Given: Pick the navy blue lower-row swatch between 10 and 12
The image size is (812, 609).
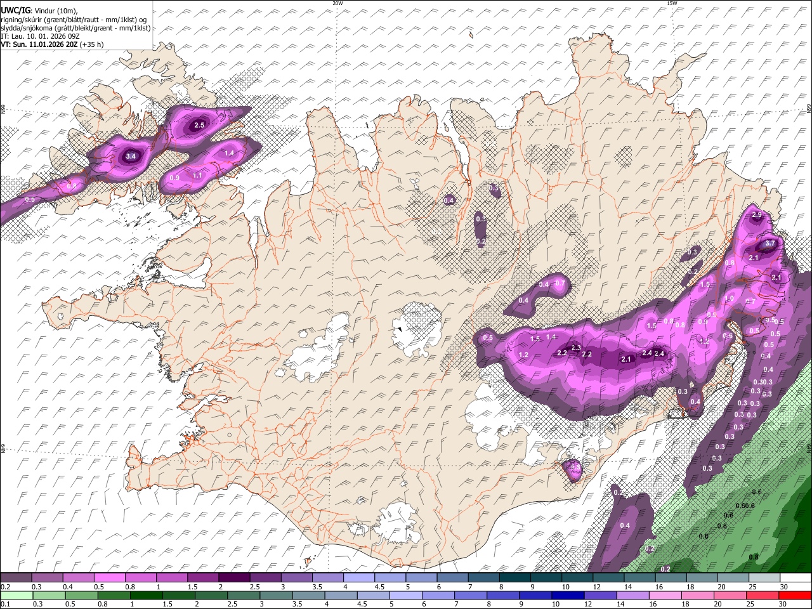Looking at the screenshot, I should pyautogui.click(x=568, y=596).
